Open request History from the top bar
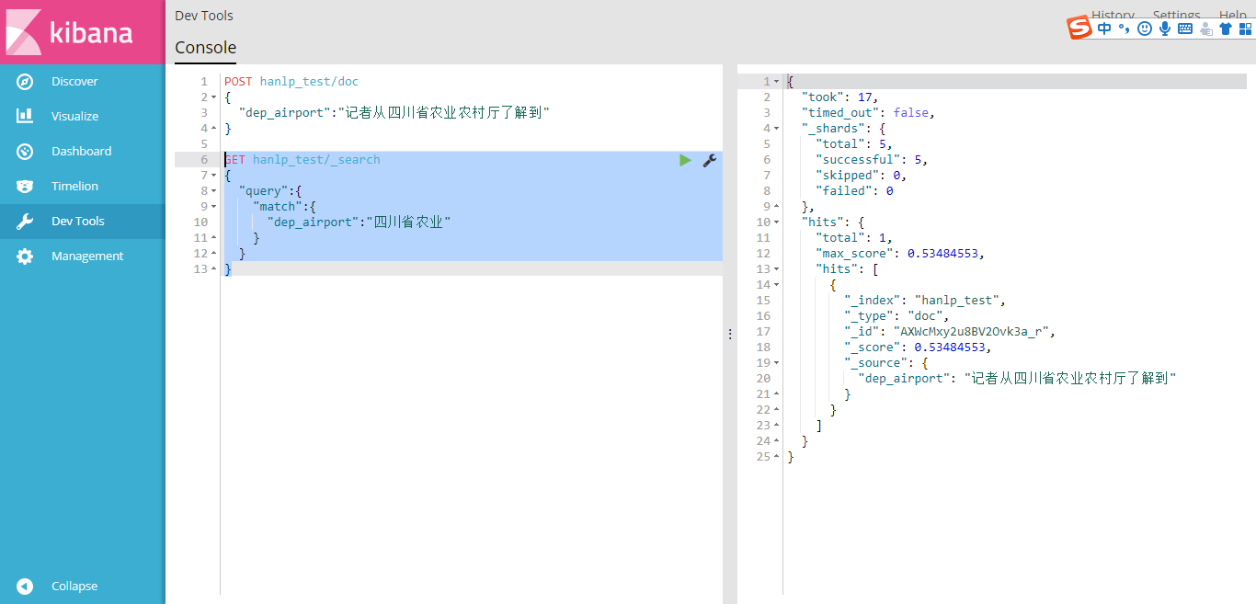Screen dimensions: 1256x604 1113,15
